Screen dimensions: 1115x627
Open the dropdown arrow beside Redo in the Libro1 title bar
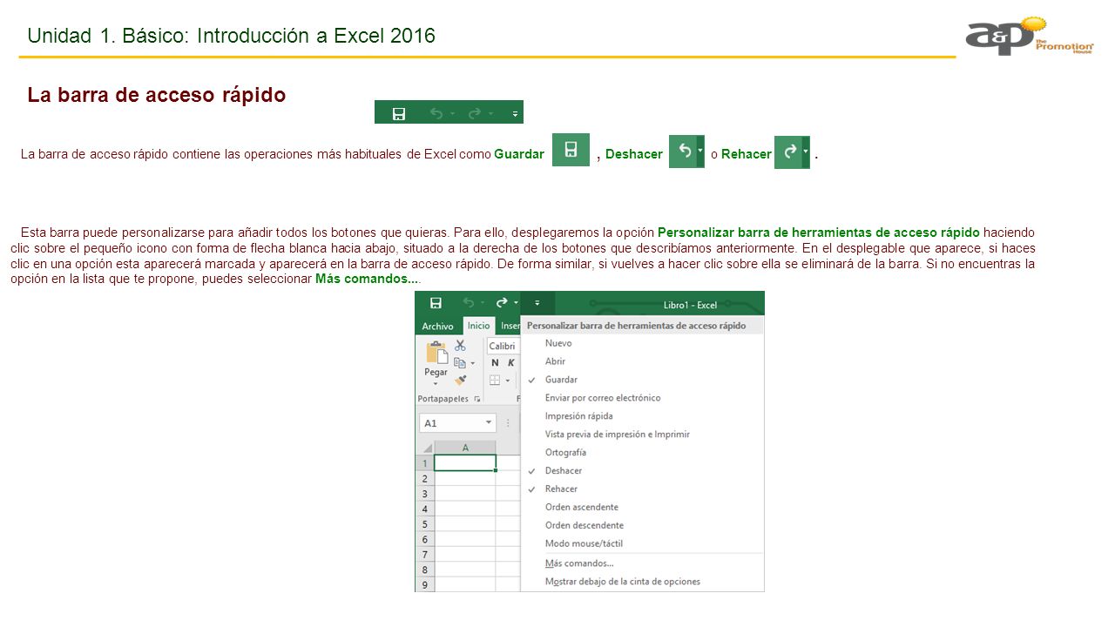pos(516,303)
